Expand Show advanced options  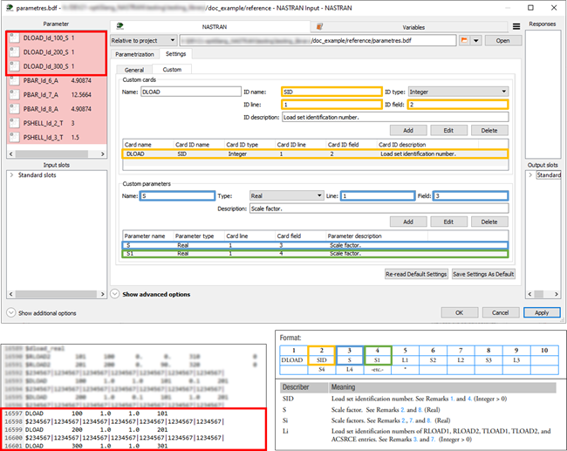point(114,294)
